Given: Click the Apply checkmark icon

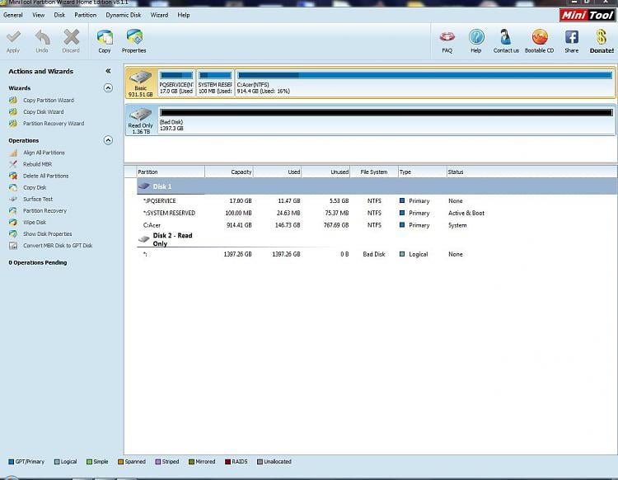Looking at the screenshot, I should click(13, 37).
